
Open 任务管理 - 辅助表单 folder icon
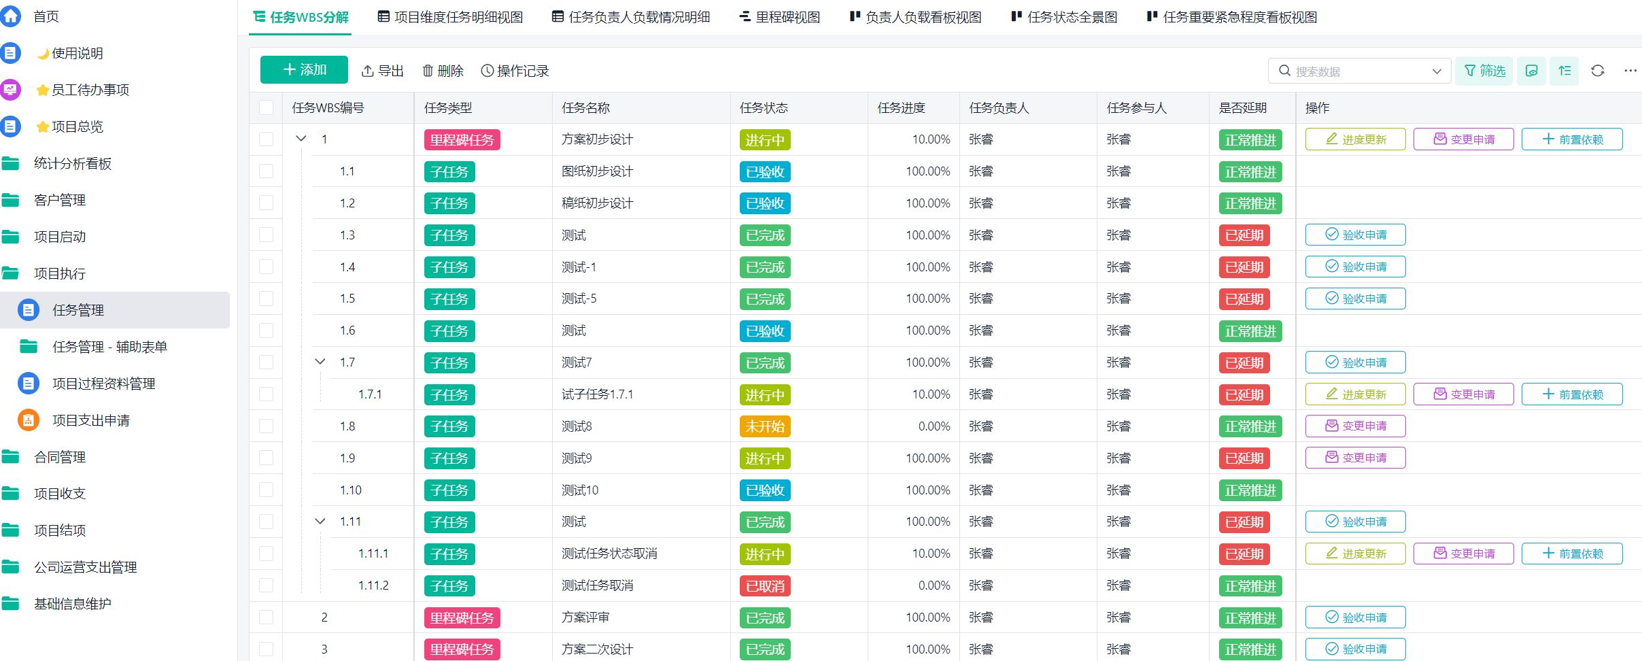29,347
